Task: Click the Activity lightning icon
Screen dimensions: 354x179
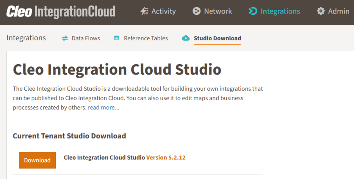Action: (x=144, y=11)
